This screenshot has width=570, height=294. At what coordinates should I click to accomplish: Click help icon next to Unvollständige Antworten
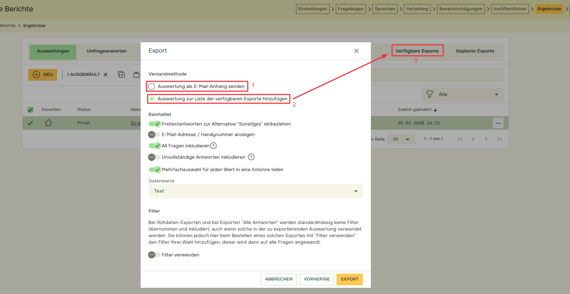point(251,157)
